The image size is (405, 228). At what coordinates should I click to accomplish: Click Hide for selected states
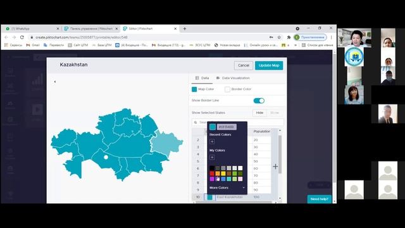259,113
